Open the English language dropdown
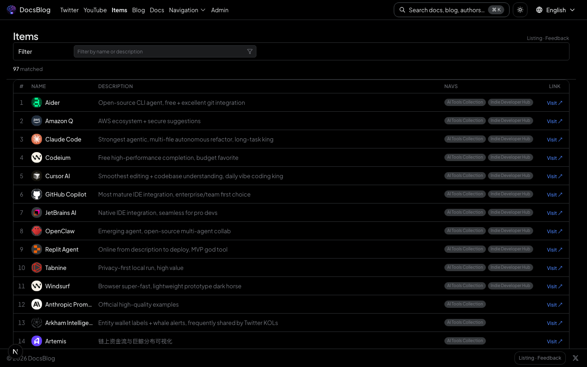This screenshot has width=587, height=367. pos(555,10)
